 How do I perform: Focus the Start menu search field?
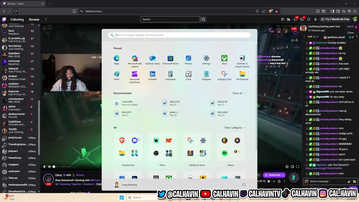point(179,35)
